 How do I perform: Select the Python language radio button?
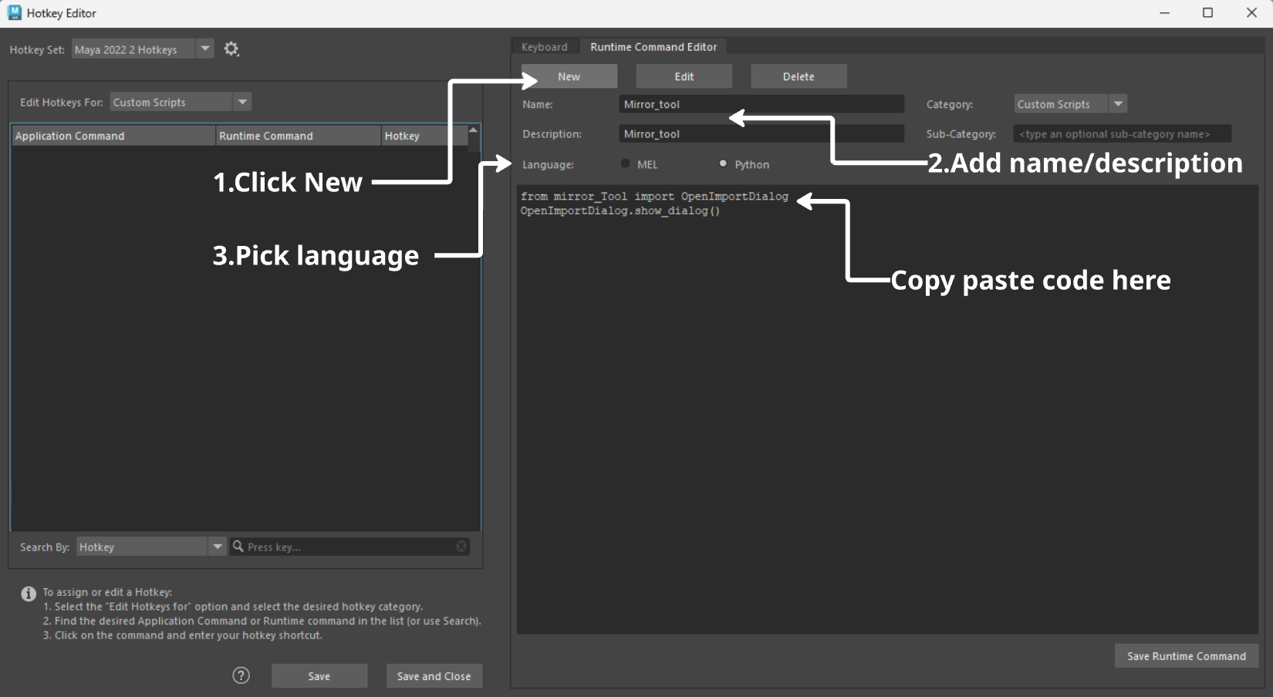point(723,163)
